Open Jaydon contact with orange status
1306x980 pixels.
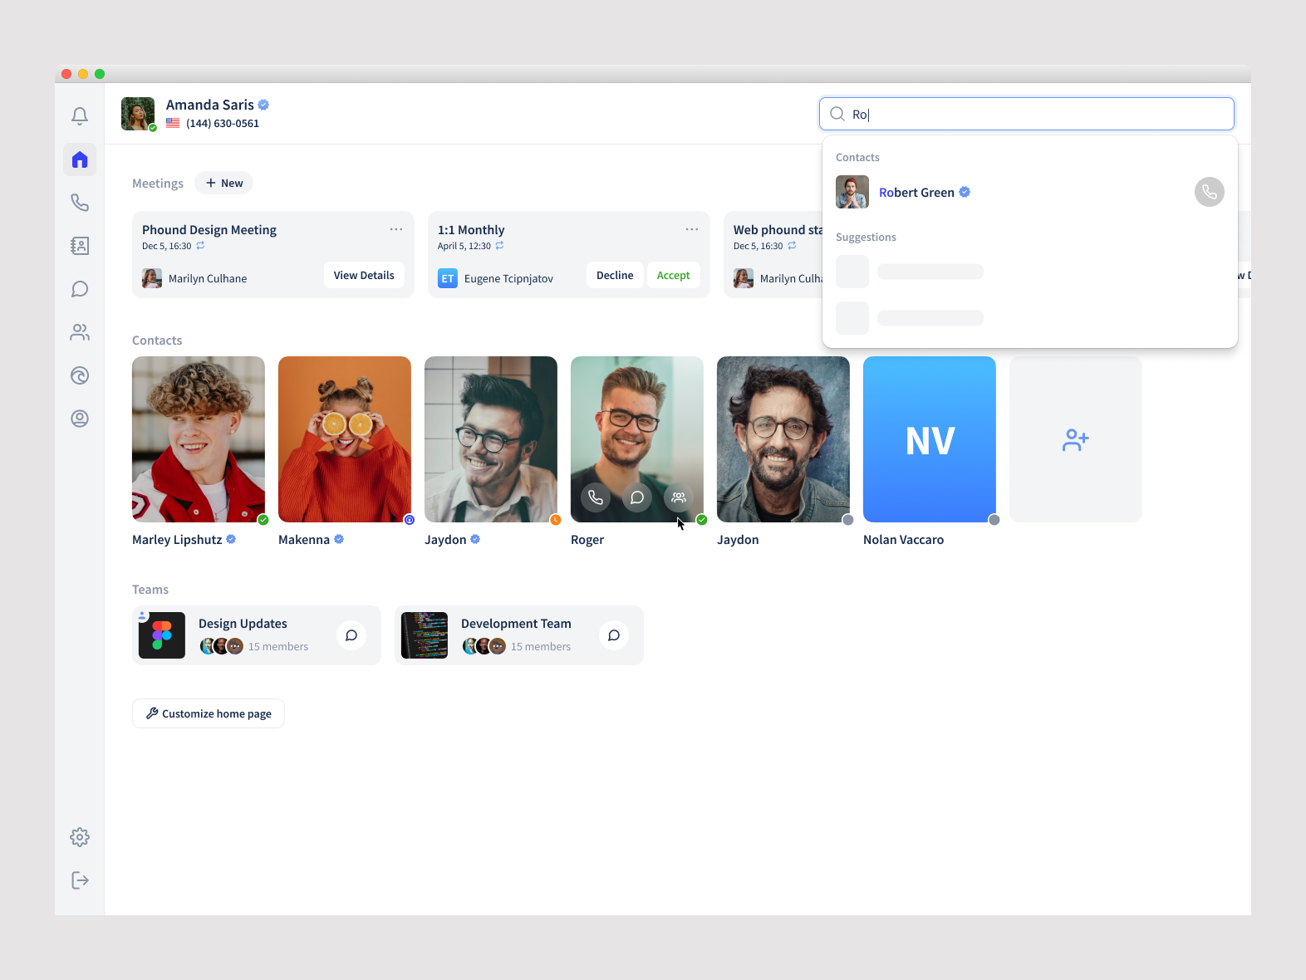tap(491, 439)
